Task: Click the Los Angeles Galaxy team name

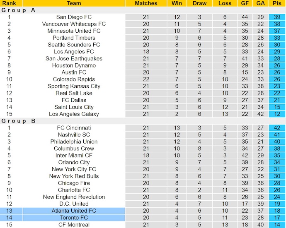Action: [x=74, y=114]
